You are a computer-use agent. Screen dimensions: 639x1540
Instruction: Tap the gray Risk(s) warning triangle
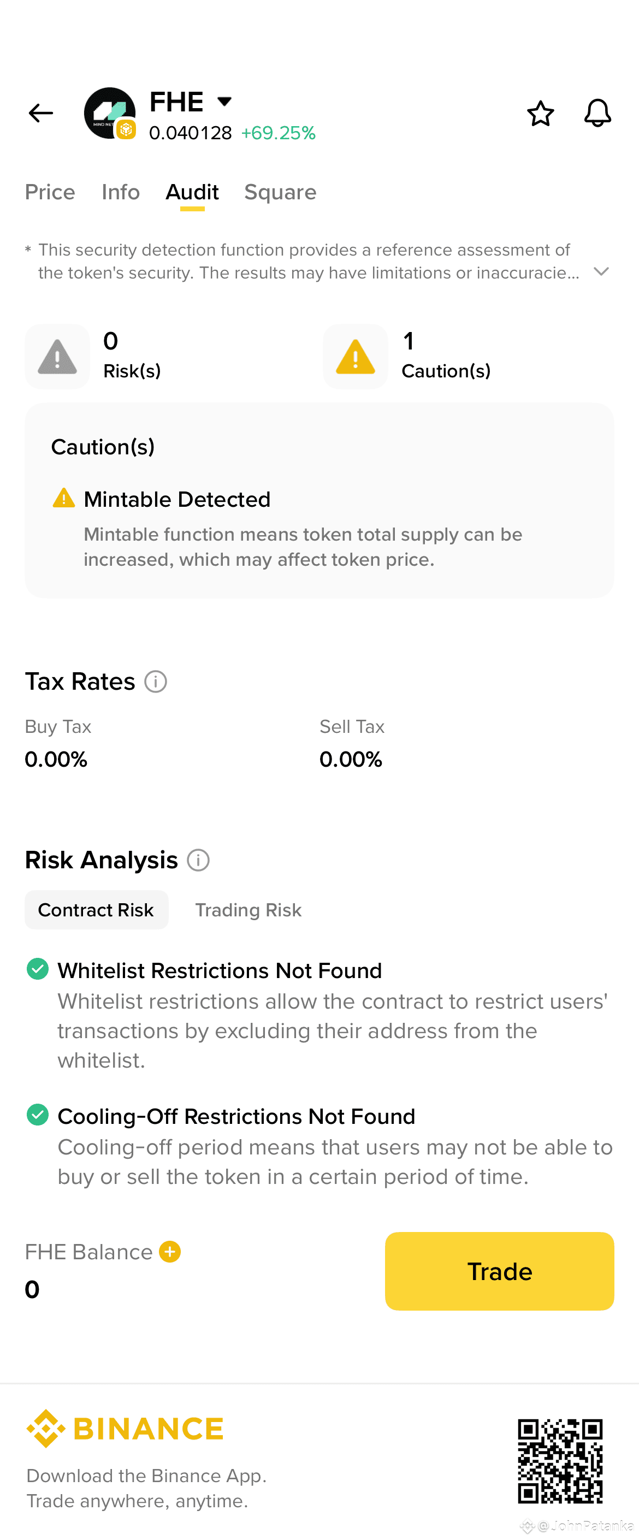(x=57, y=357)
